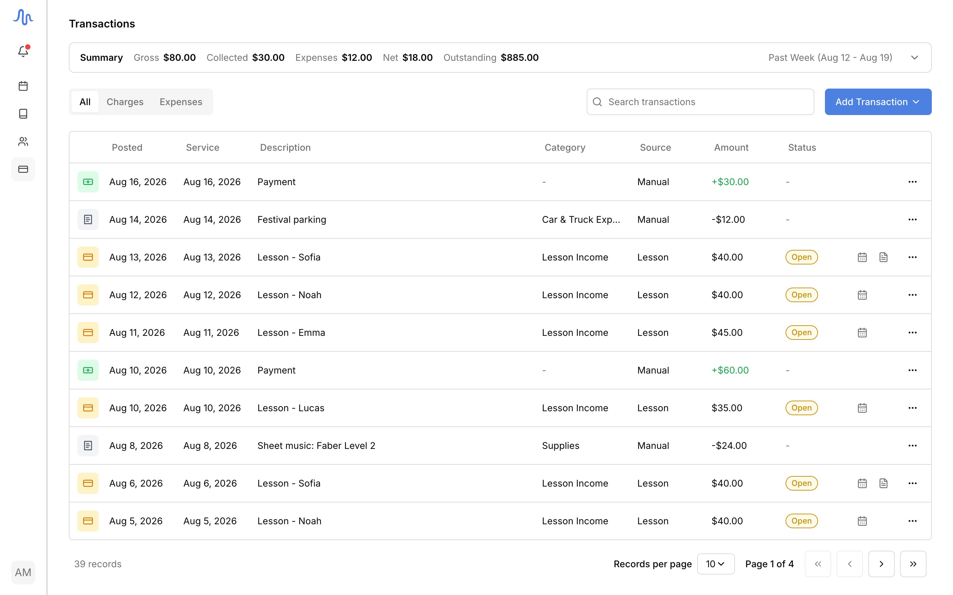Click the Status column header
This screenshot has width=953, height=595.
802,147
